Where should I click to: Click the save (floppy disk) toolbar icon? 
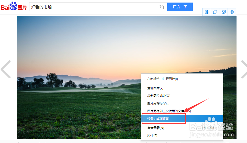207,12
